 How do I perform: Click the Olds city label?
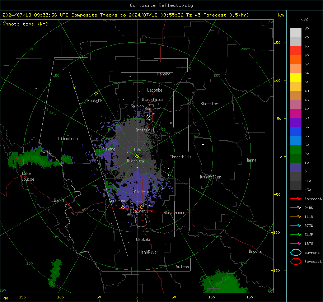tap(137, 150)
